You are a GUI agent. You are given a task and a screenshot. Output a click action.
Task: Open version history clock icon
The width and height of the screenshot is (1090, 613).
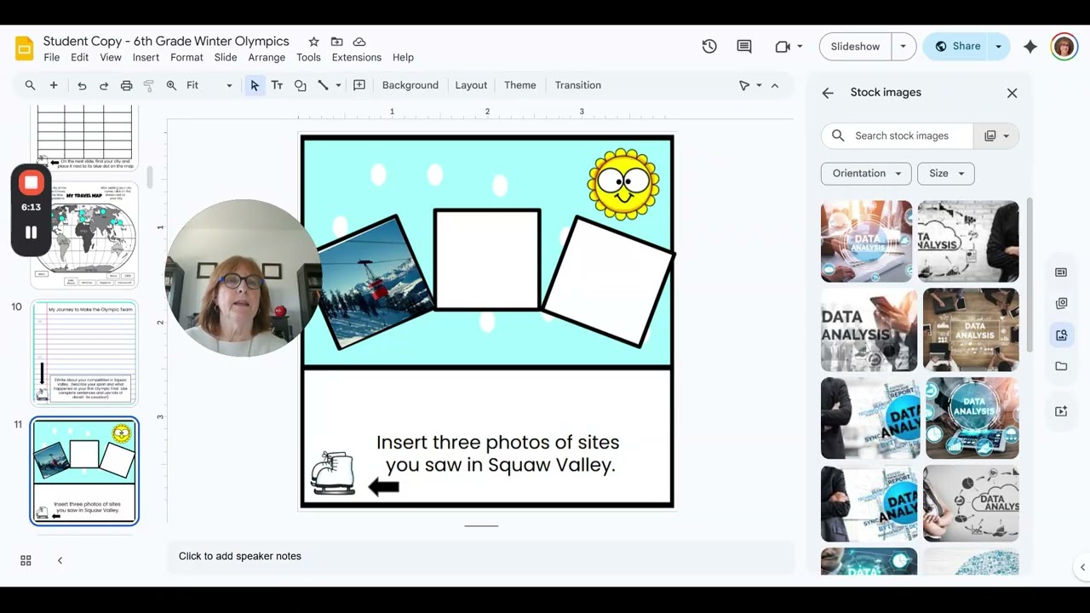click(x=709, y=47)
